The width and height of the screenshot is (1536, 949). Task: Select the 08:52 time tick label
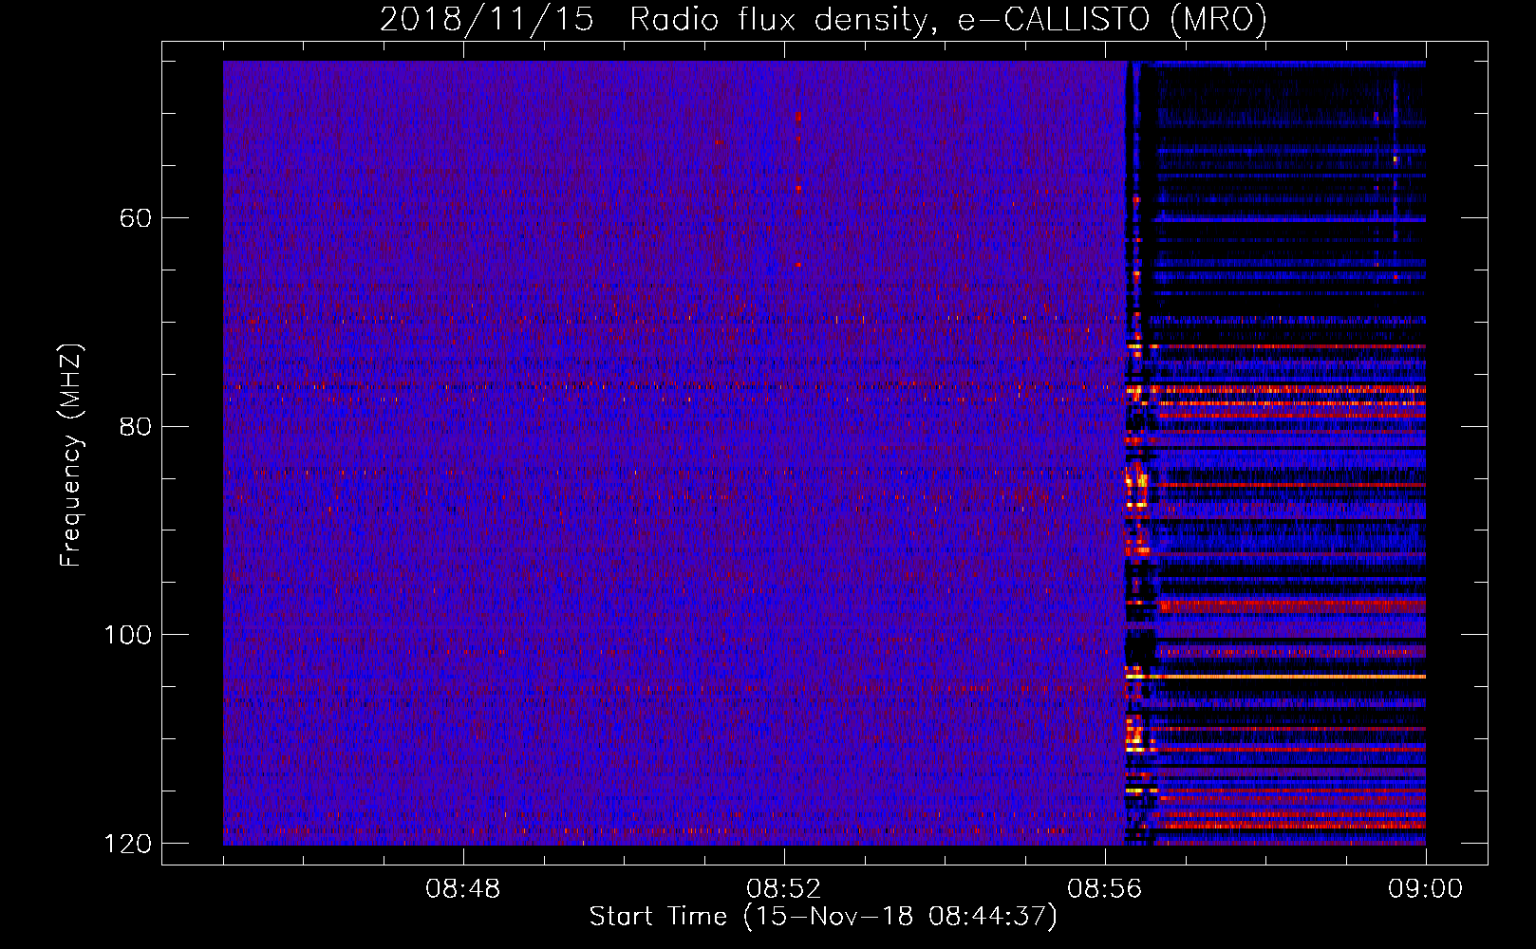pos(784,889)
